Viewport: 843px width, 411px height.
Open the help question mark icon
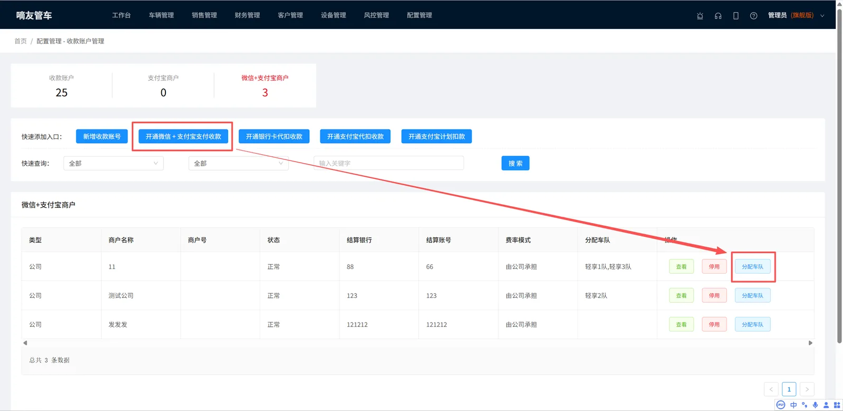753,16
